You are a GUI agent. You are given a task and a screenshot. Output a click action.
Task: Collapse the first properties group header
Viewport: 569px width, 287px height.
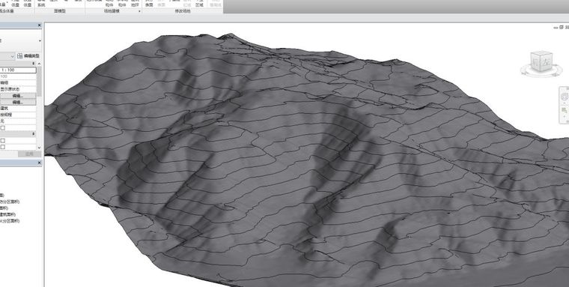(x=34, y=63)
